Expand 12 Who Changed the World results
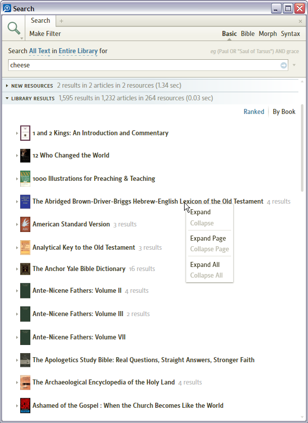This screenshot has width=308, height=423. tap(17, 156)
